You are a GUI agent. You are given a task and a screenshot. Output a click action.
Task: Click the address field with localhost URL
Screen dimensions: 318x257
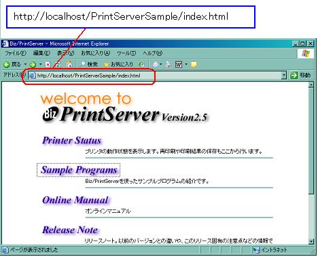click(158, 75)
